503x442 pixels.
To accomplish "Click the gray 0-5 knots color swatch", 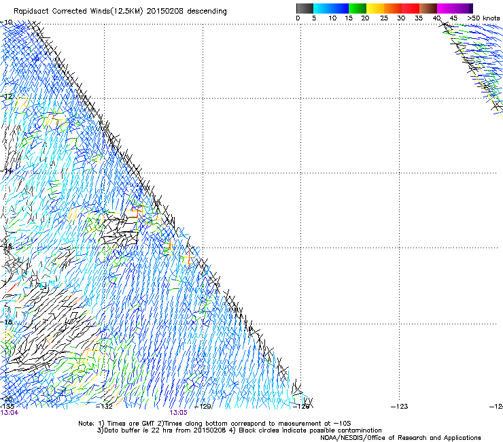I will 305,8.
